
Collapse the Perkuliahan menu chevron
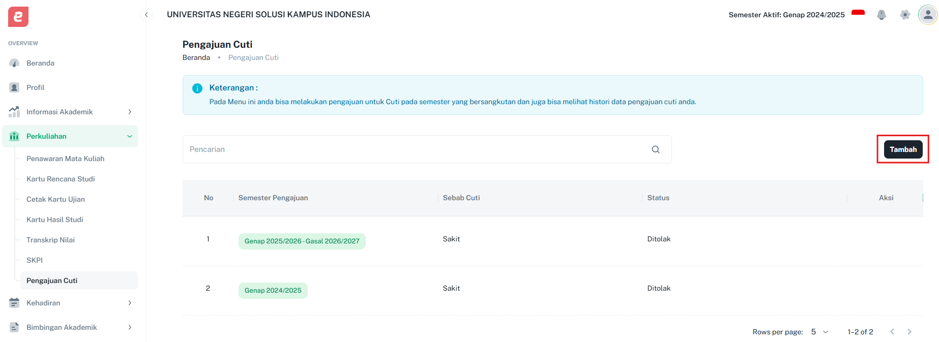130,136
